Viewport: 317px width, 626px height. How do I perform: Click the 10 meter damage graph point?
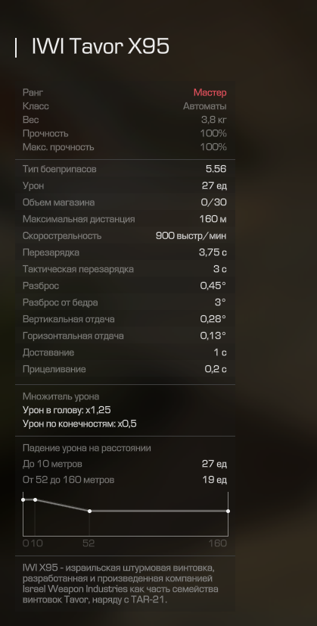[x=35, y=499]
